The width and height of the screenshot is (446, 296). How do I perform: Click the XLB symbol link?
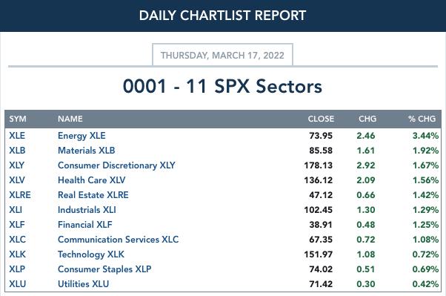click(x=17, y=151)
